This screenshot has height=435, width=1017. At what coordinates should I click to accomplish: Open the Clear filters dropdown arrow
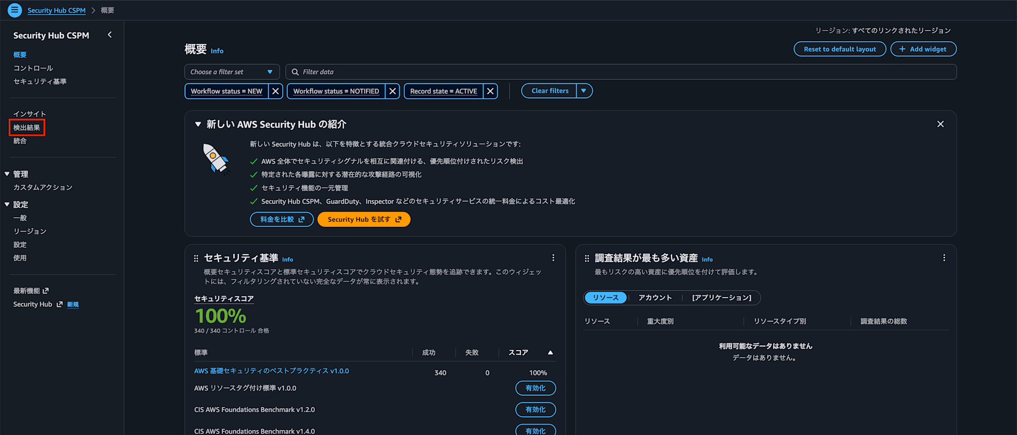584,91
